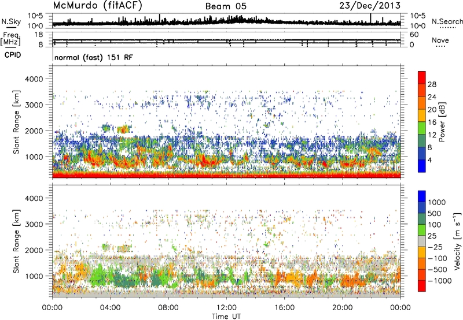
Task: Click the red ground scatter band in power plot
Action: coord(226,176)
